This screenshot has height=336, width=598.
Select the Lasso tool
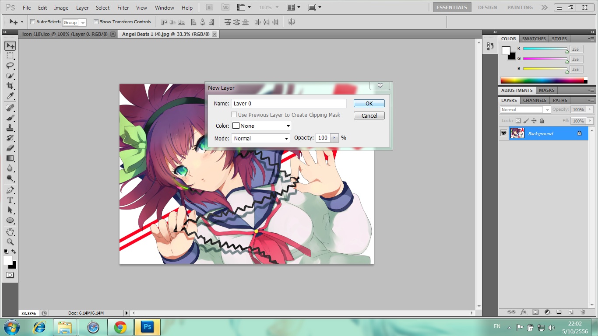click(10, 66)
